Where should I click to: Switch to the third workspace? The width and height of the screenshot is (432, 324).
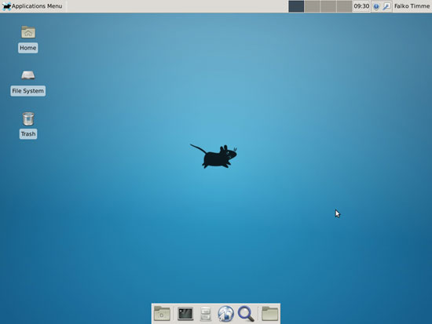coord(328,6)
